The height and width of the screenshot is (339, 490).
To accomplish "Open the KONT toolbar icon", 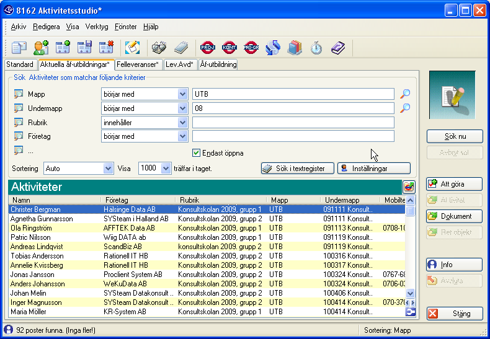I will [x=229, y=48].
